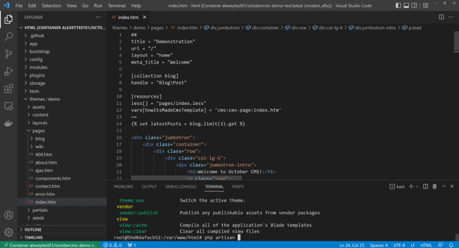Toggle the primary side bar layout icon
This screenshot has width=459, height=248.
point(398,5)
